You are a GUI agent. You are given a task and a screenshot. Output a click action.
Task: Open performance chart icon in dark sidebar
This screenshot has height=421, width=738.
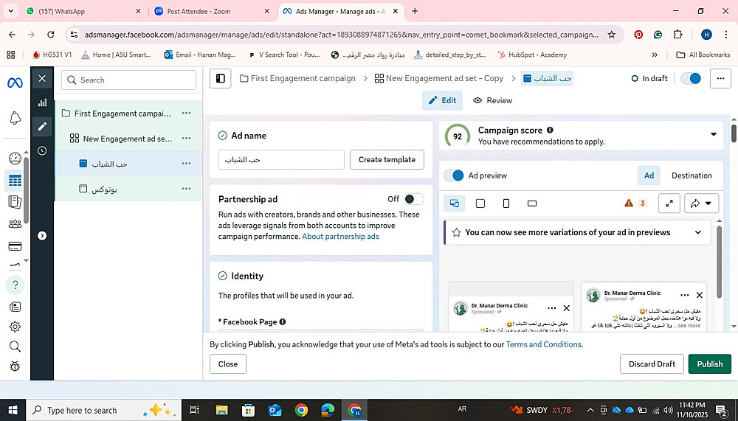(x=42, y=102)
